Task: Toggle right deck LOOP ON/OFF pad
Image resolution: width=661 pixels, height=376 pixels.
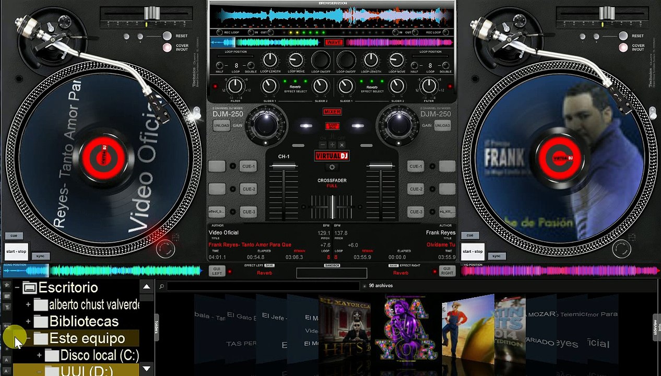Action: point(346,60)
